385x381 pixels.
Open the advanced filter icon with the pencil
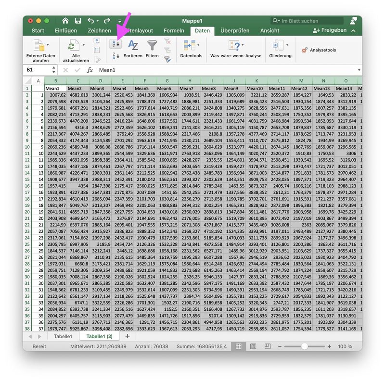167,59
